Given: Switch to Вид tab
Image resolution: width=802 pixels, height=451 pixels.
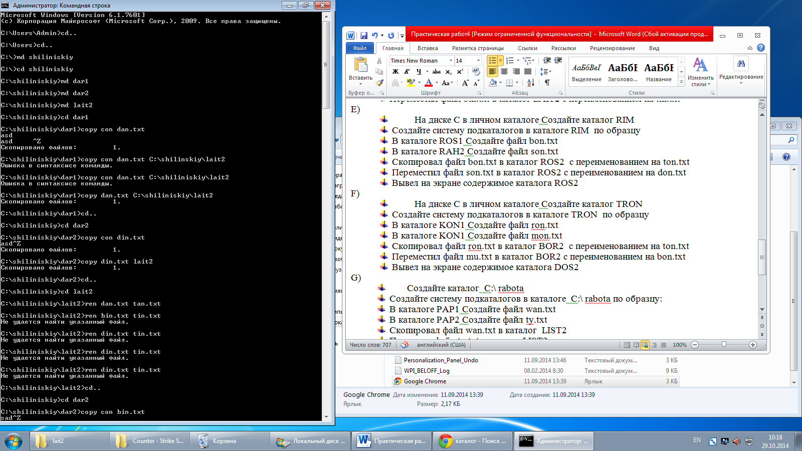Looking at the screenshot, I should click(x=654, y=48).
